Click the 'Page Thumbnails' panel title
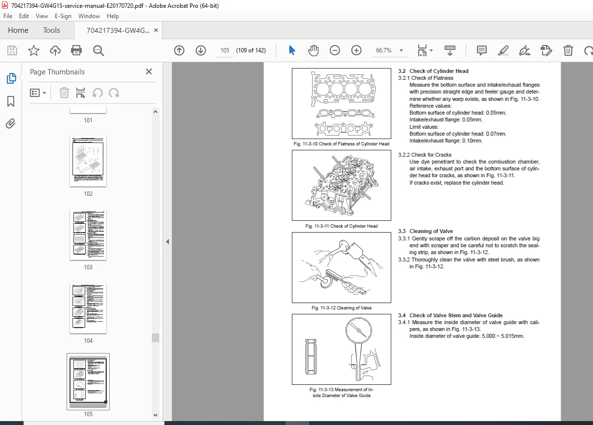593x425 pixels. 57,72
